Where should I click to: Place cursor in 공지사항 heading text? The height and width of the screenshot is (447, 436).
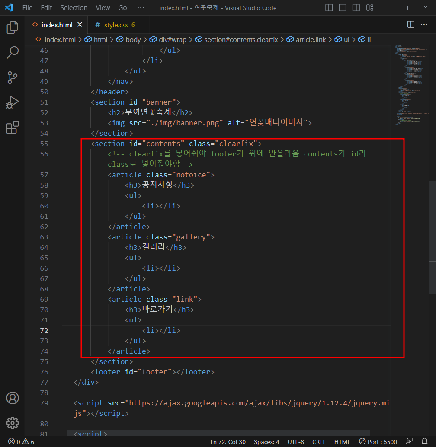(x=157, y=185)
